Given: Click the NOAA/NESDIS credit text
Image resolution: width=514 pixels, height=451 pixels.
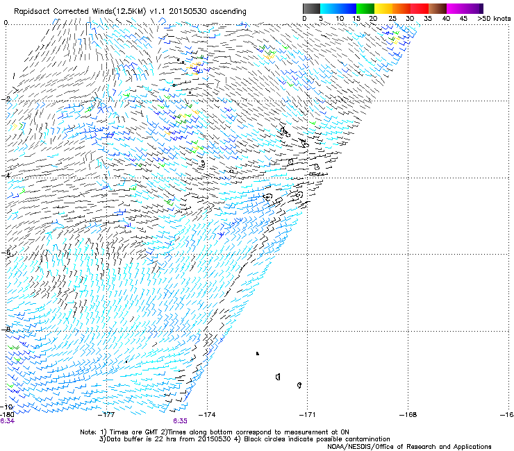Looking at the screenshot, I should coord(409,447).
